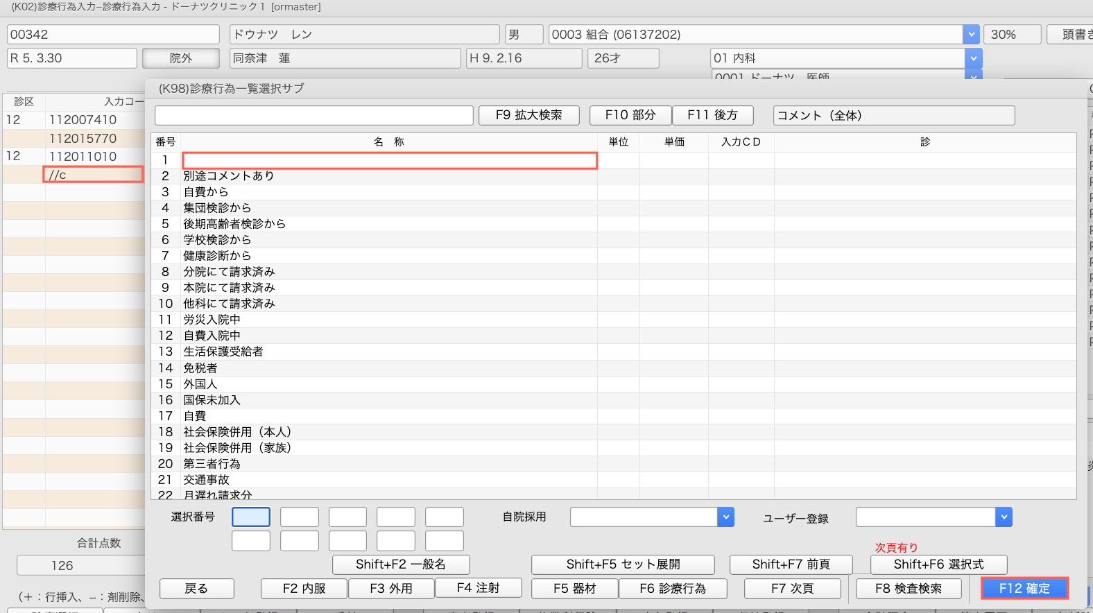Click the //c input code cell

click(93, 175)
